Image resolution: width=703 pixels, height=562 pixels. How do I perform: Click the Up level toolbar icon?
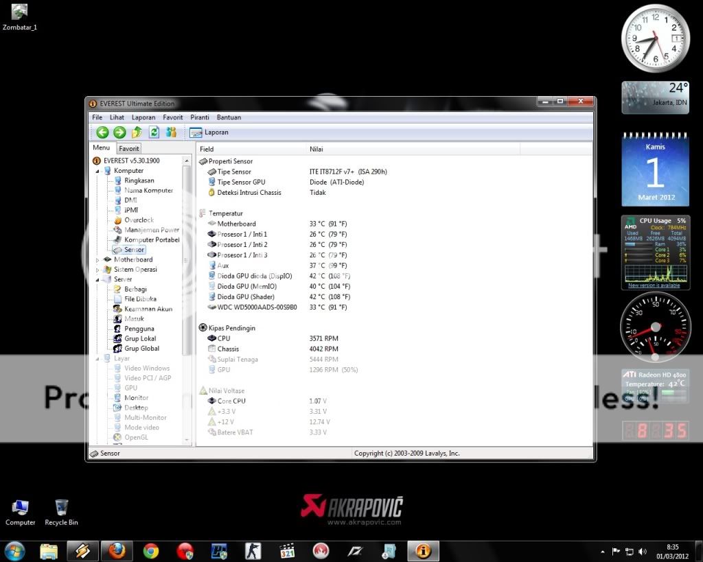pyautogui.click(x=137, y=132)
